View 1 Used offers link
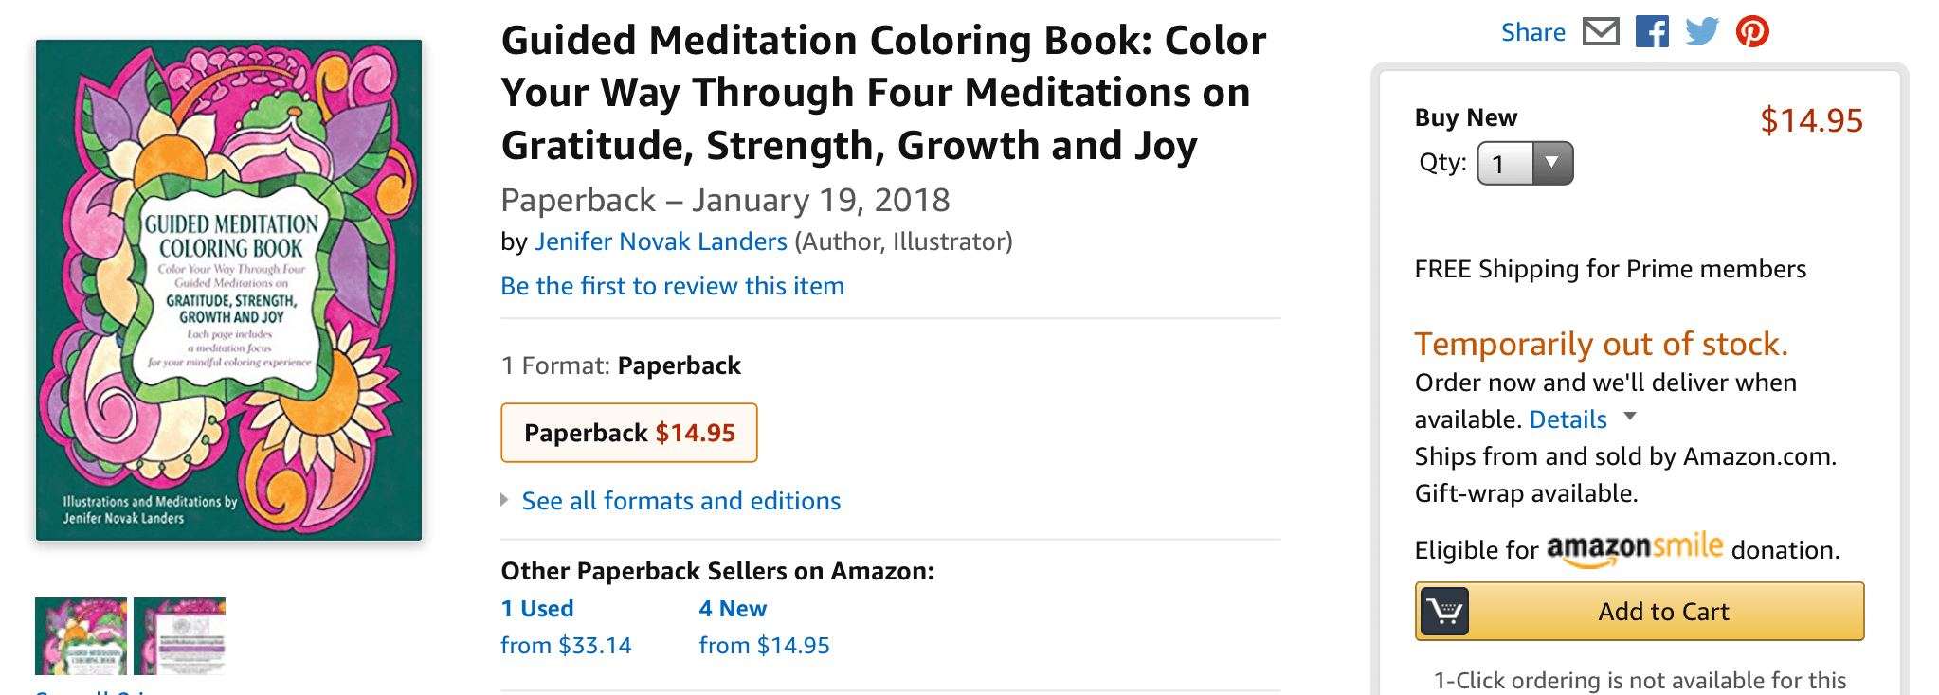This screenshot has width=1939, height=695. (x=537, y=609)
